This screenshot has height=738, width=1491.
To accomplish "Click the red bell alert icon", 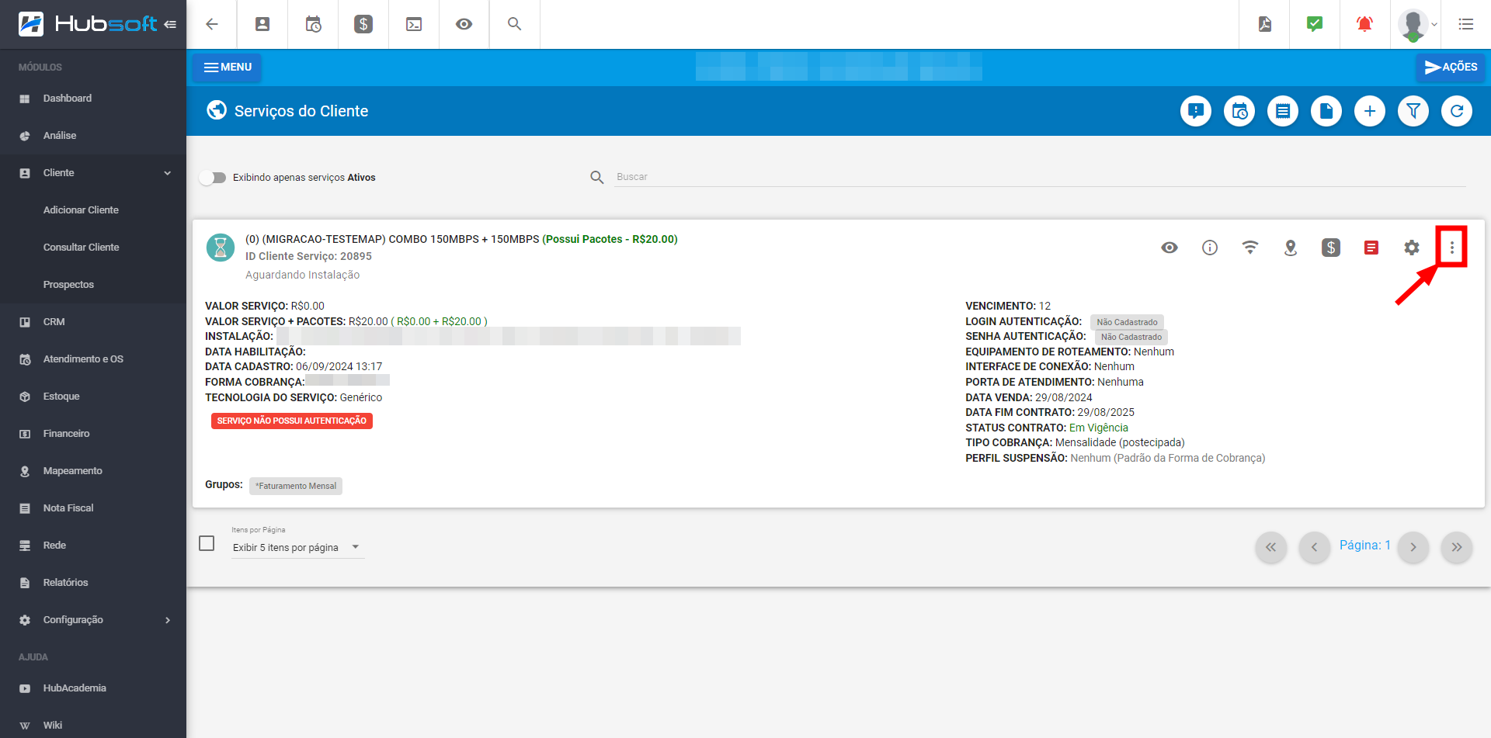I will 1364,24.
